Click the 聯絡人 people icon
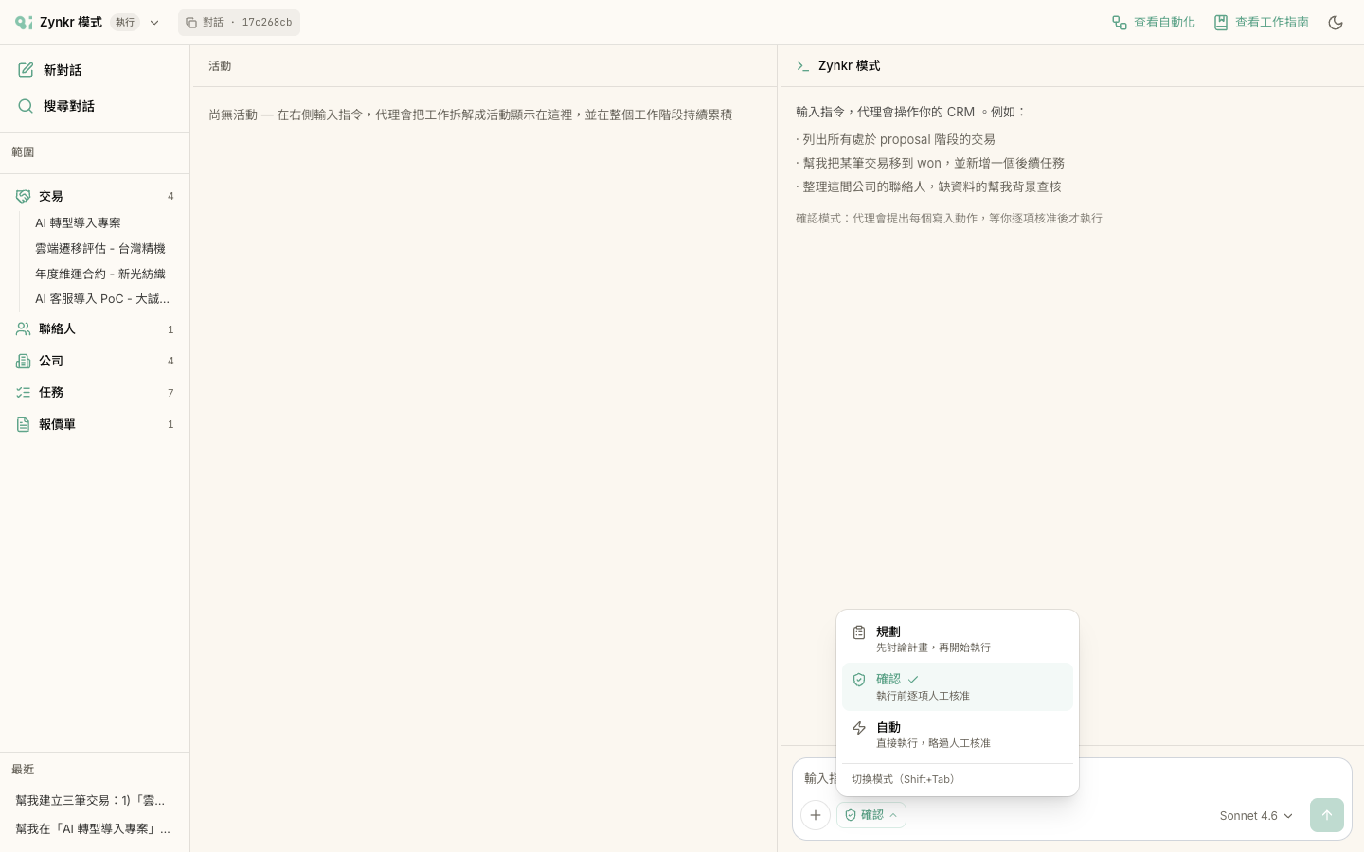The image size is (1364, 852). [24, 329]
